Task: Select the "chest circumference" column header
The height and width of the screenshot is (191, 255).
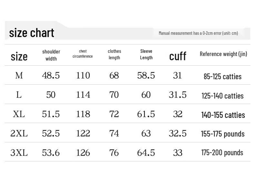Action: (83, 54)
